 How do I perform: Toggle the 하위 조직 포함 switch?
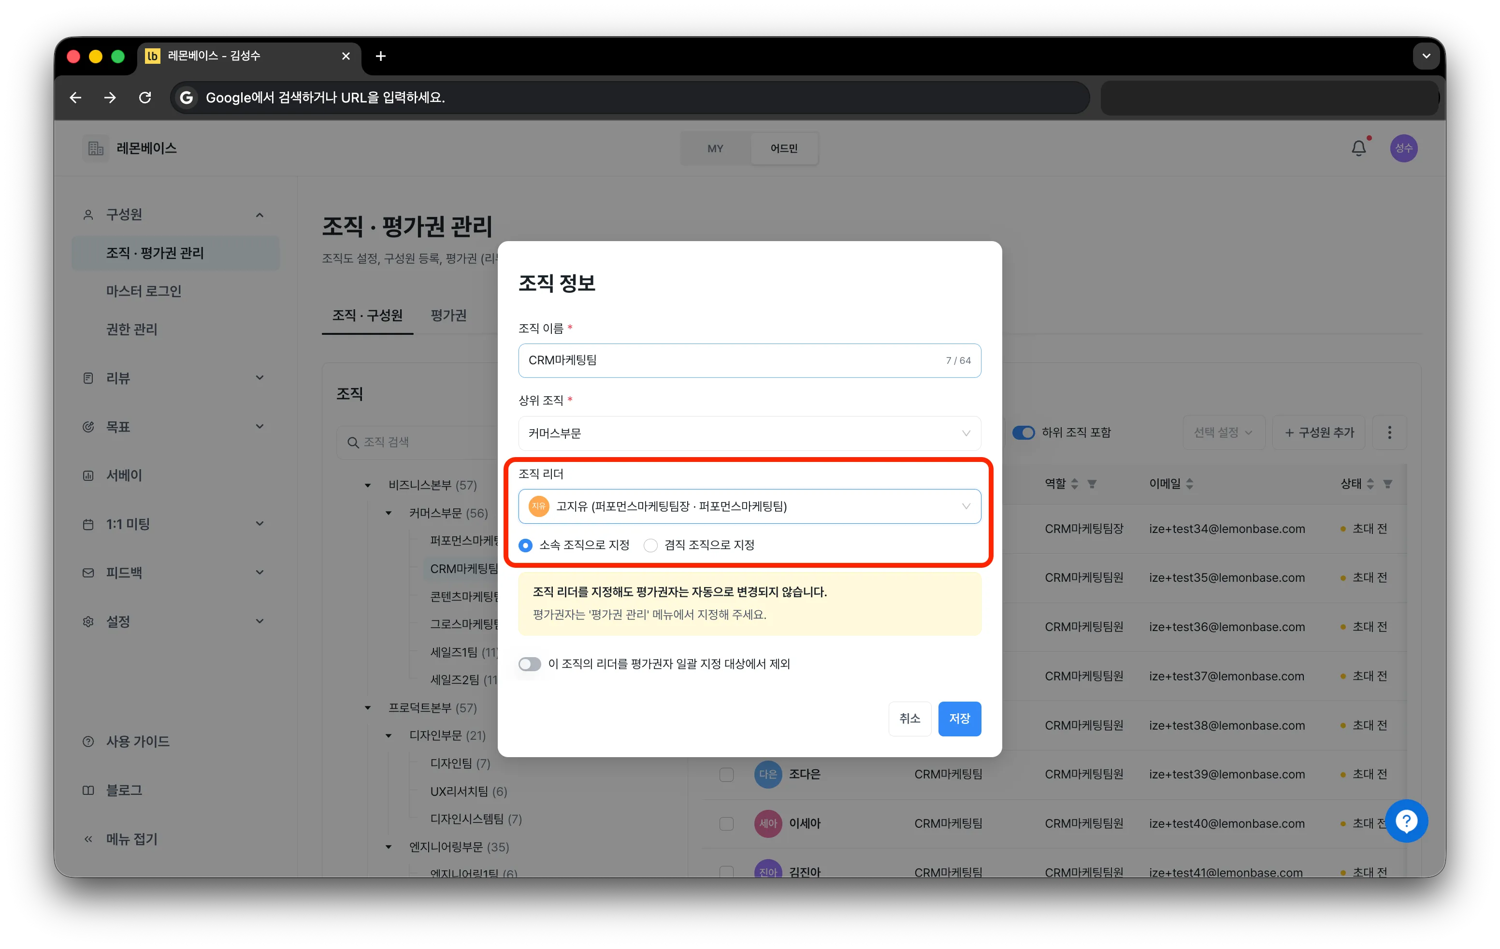[x=1023, y=432]
